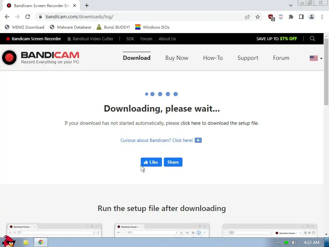The image size is (329, 247).
Task: Click the lock icon in address bar
Action: pyautogui.click(x=40, y=17)
